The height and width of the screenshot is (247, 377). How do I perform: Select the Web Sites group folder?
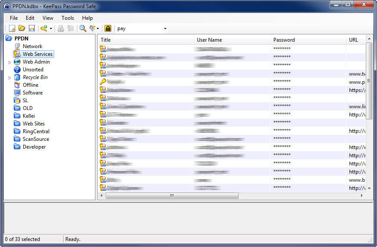pos(34,124)
